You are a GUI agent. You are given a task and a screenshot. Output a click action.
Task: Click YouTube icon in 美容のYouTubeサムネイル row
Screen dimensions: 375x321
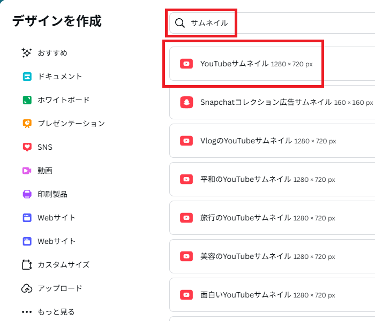[186, 256]
